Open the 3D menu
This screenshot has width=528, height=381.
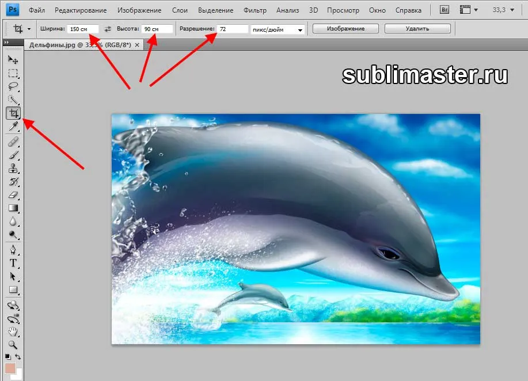[x=313, y=10]
